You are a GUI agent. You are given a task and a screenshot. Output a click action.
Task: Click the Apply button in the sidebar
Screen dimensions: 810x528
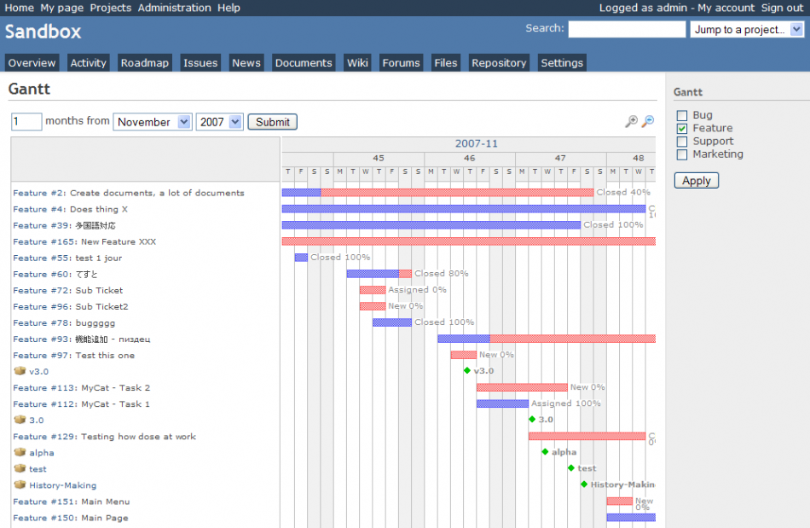point(697,181)
